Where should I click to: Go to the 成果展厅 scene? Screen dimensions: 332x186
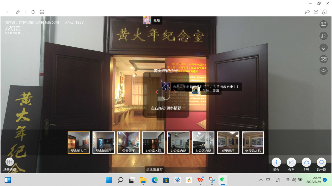pos(228,142)
